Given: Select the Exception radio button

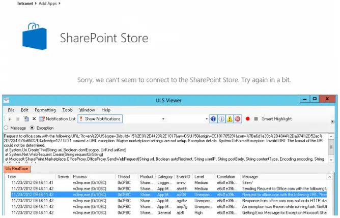Looking at the screenshot, I should tap(32, 128).
